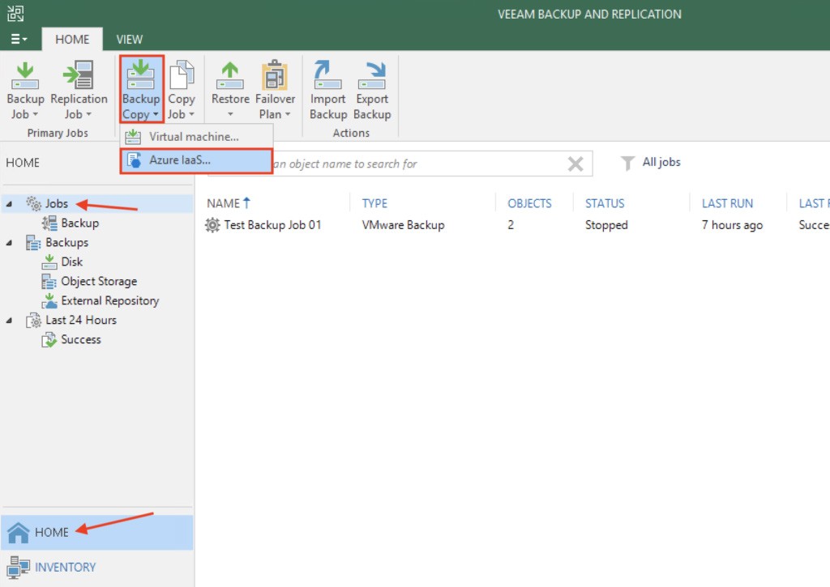The width and height of the screenshot is (830, 587).
Task: Open the HOME view in navigation pane
Action: (97, 533)
